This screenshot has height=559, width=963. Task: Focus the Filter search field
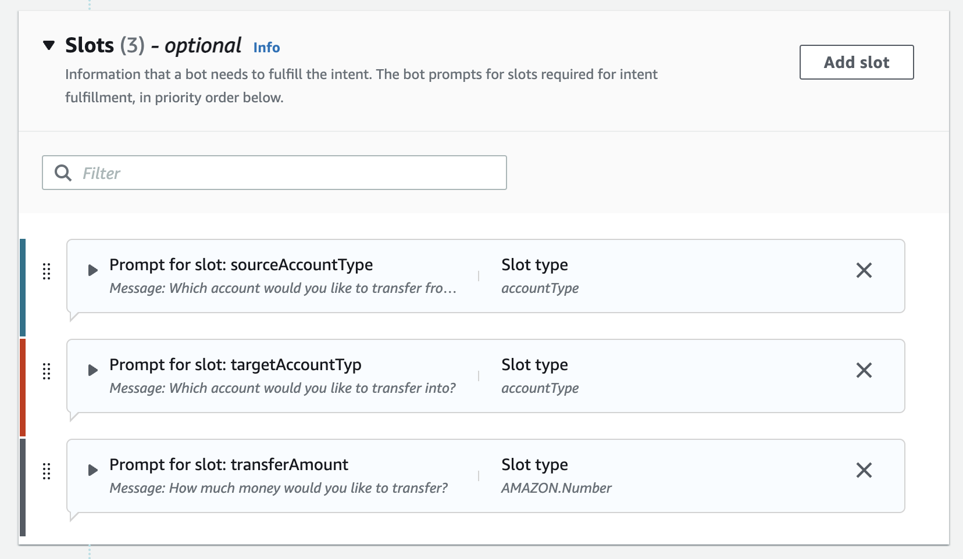point(291,173)
